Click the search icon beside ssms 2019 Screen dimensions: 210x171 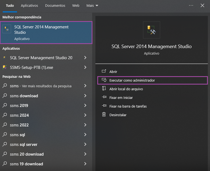pyautogui.click(x=5, y=105)
